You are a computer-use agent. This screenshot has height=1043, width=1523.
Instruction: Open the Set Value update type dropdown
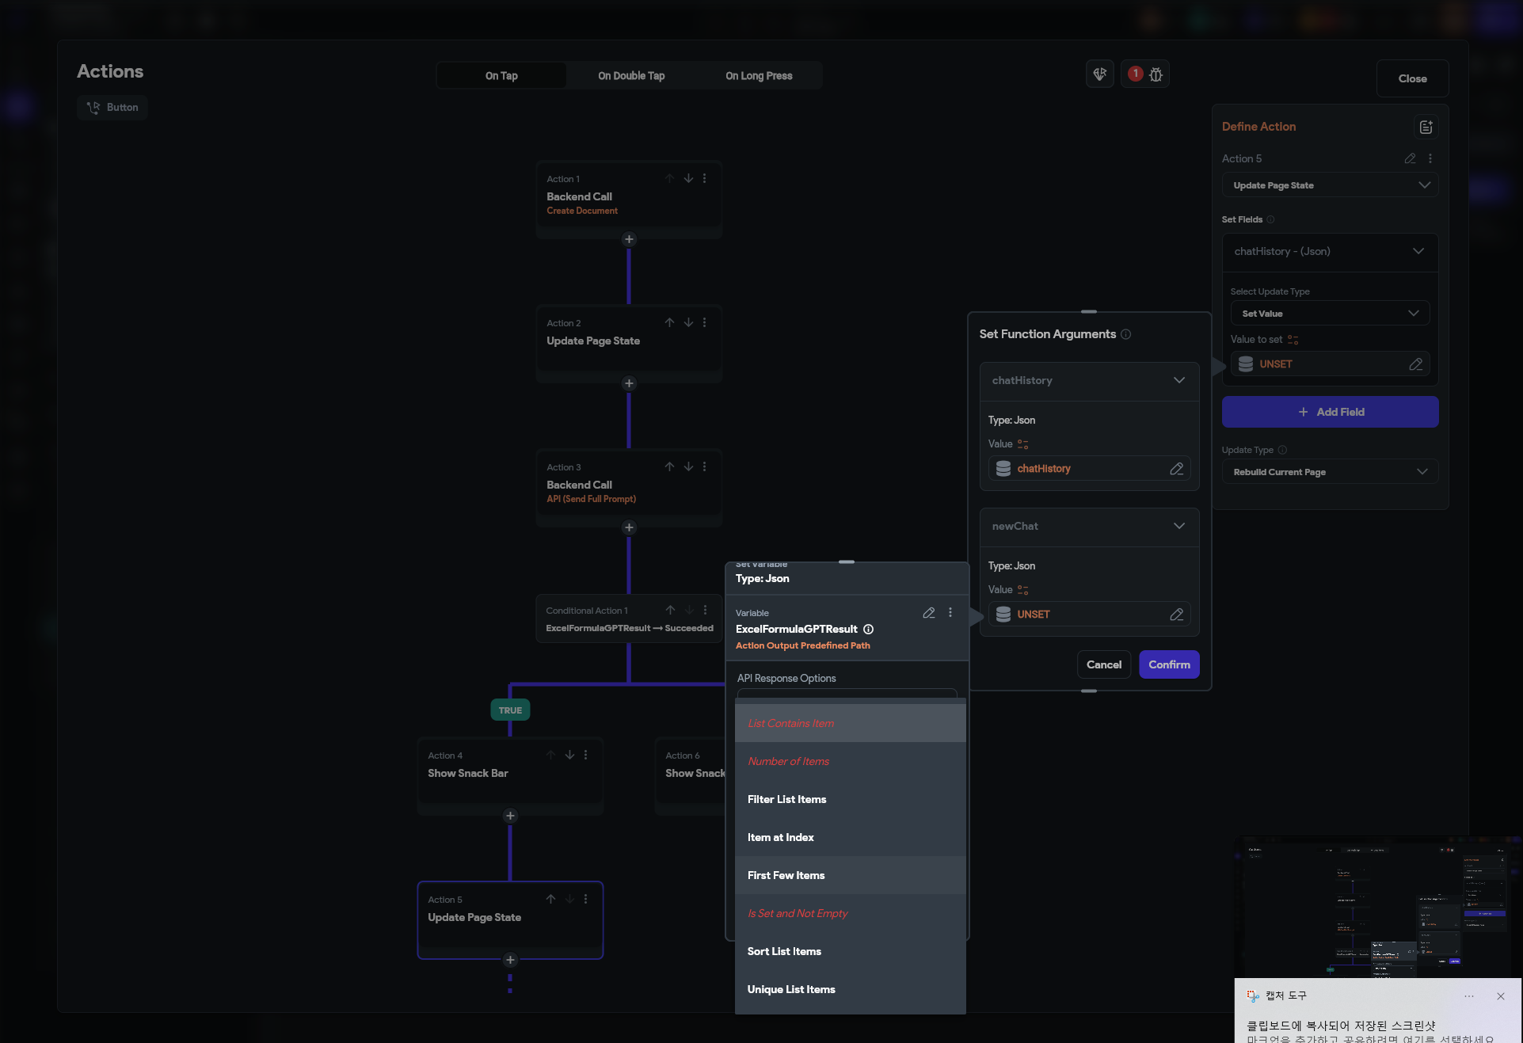[x=1331, y=314]
